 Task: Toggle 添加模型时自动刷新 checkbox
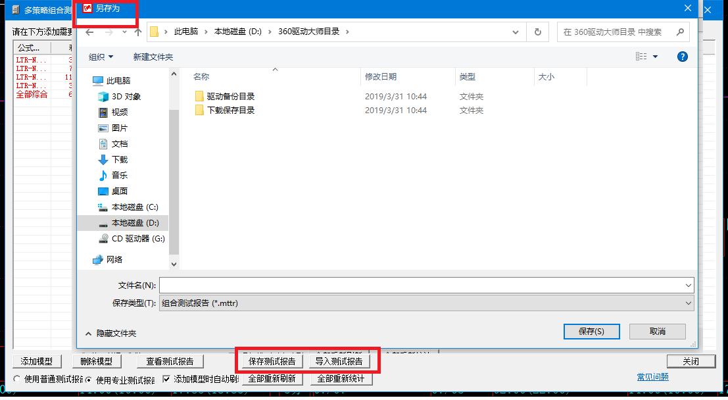click(166, 379)
